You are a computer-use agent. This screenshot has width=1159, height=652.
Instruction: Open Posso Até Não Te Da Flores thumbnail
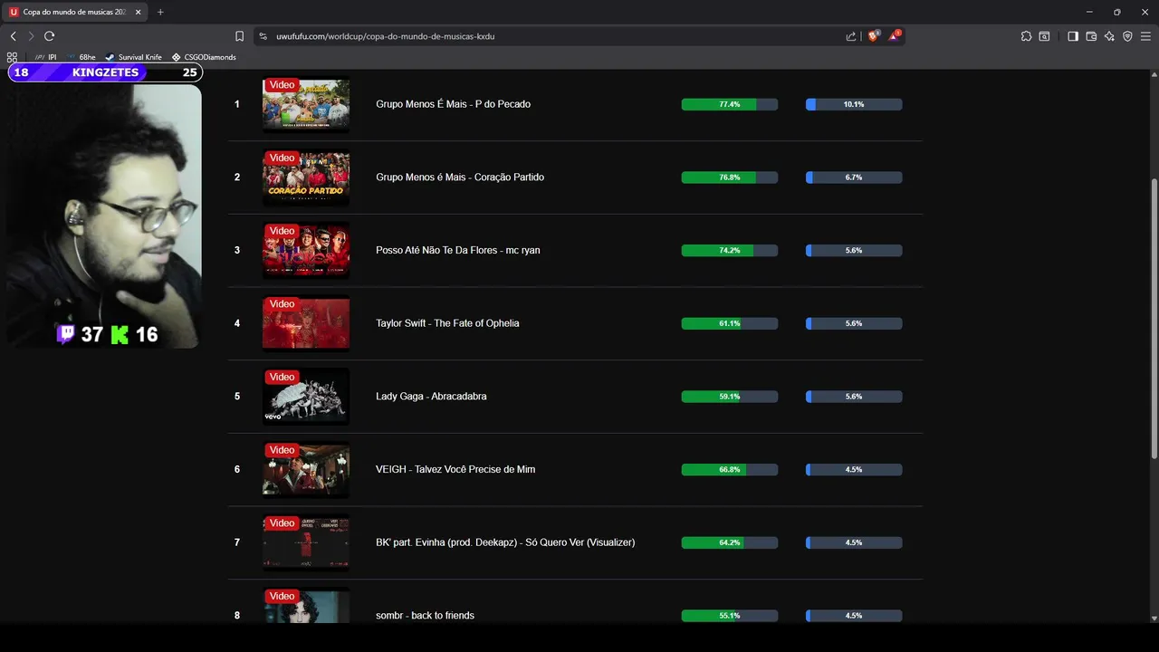click(306, 250)
